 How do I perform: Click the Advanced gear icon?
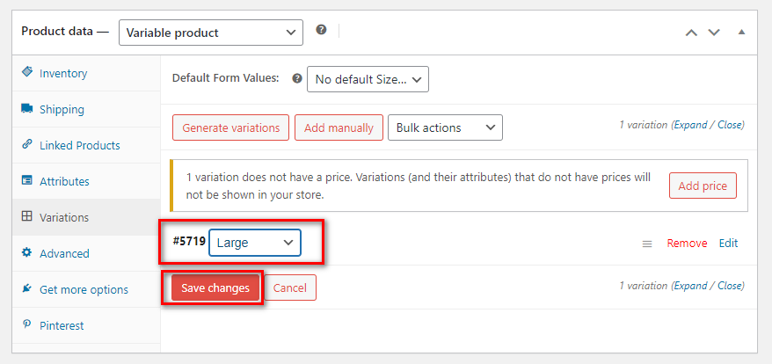pos(27,252)
